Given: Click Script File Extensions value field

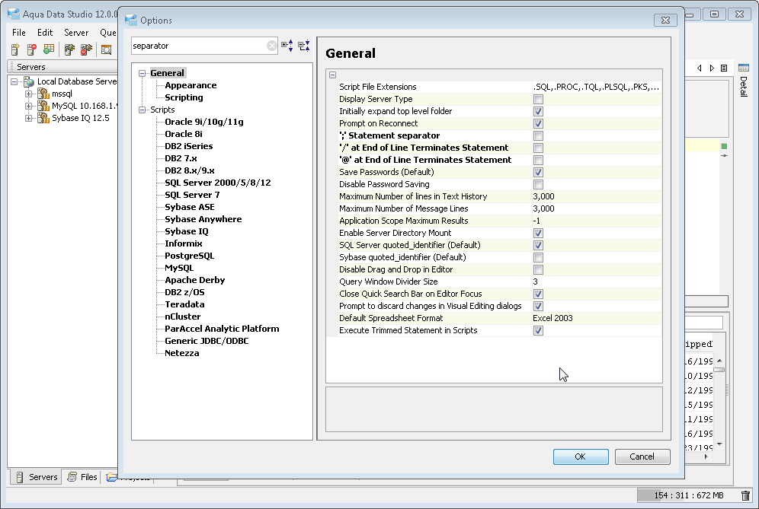Looking at the screenshot, I should coord(597,87).
